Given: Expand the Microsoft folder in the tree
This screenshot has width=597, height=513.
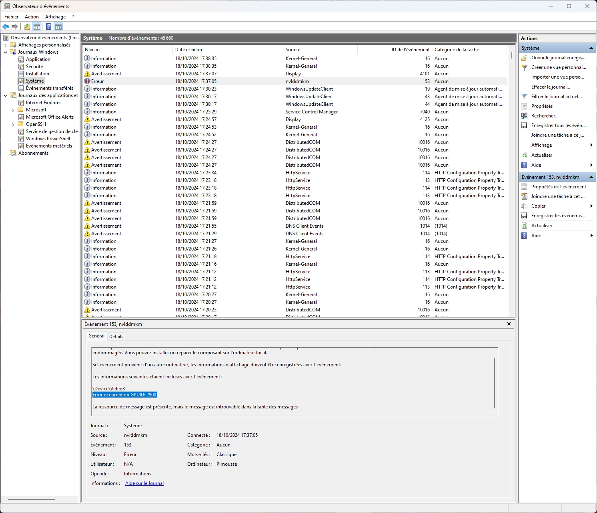Looking at the screenshot, I should pyautogui.click(x=13, y=110).
